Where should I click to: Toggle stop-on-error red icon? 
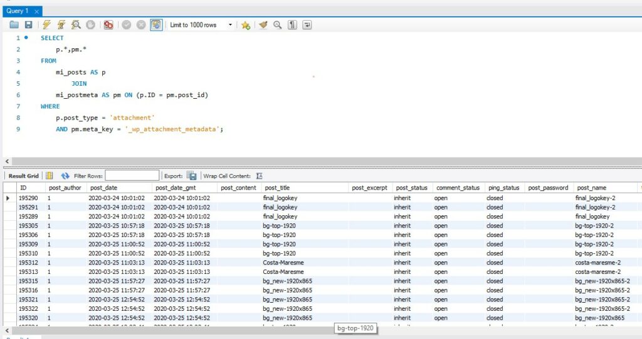[x=108, y=25]
